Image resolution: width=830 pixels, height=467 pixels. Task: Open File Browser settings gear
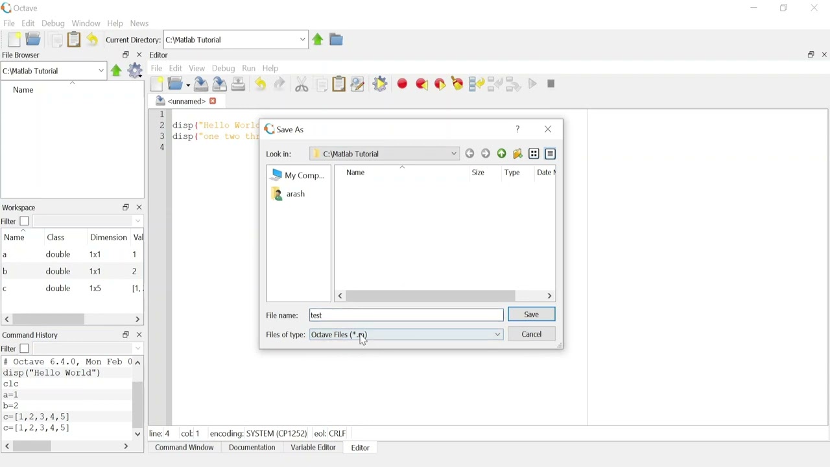click(x=135, y=70)
